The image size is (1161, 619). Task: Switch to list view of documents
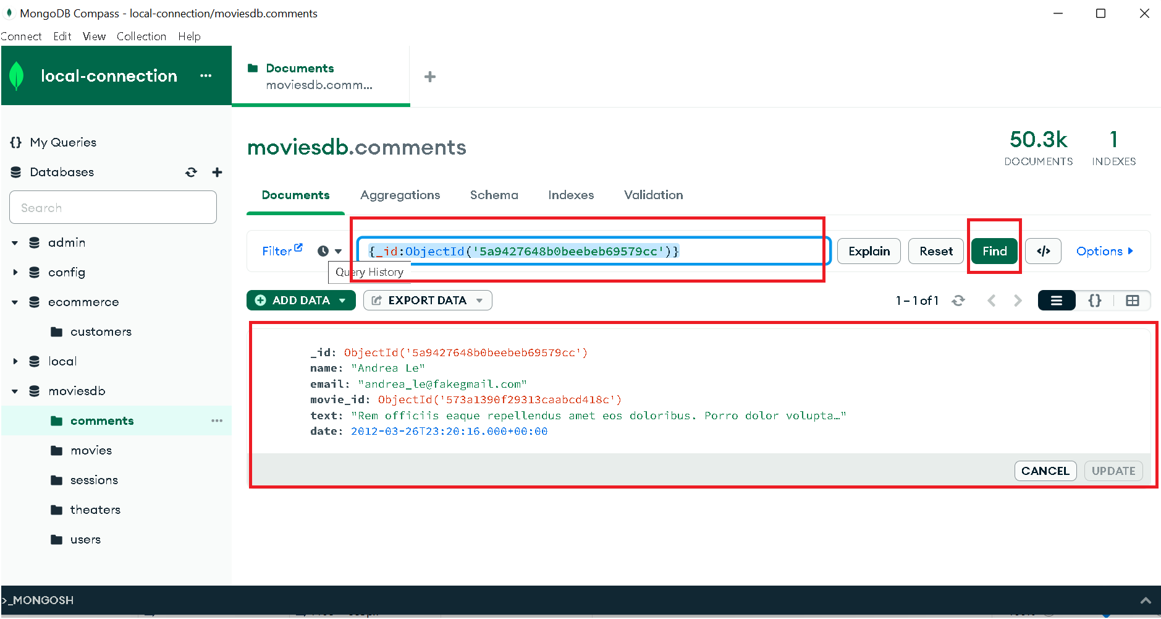[x=1057, y=301]
